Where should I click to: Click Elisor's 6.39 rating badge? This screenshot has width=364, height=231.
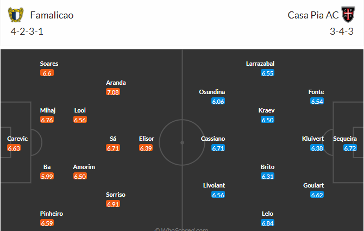click(146, 148)
